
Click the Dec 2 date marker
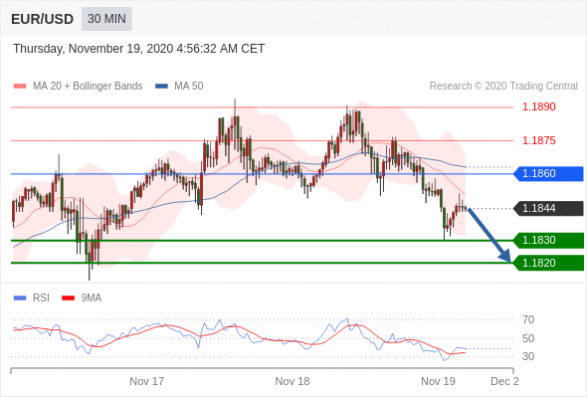pos(505,381)
